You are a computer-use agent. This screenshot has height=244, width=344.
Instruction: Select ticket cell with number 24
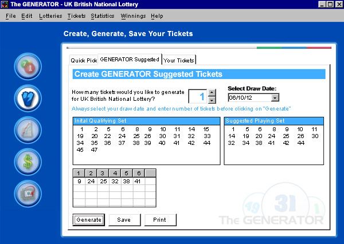point(91,182)
